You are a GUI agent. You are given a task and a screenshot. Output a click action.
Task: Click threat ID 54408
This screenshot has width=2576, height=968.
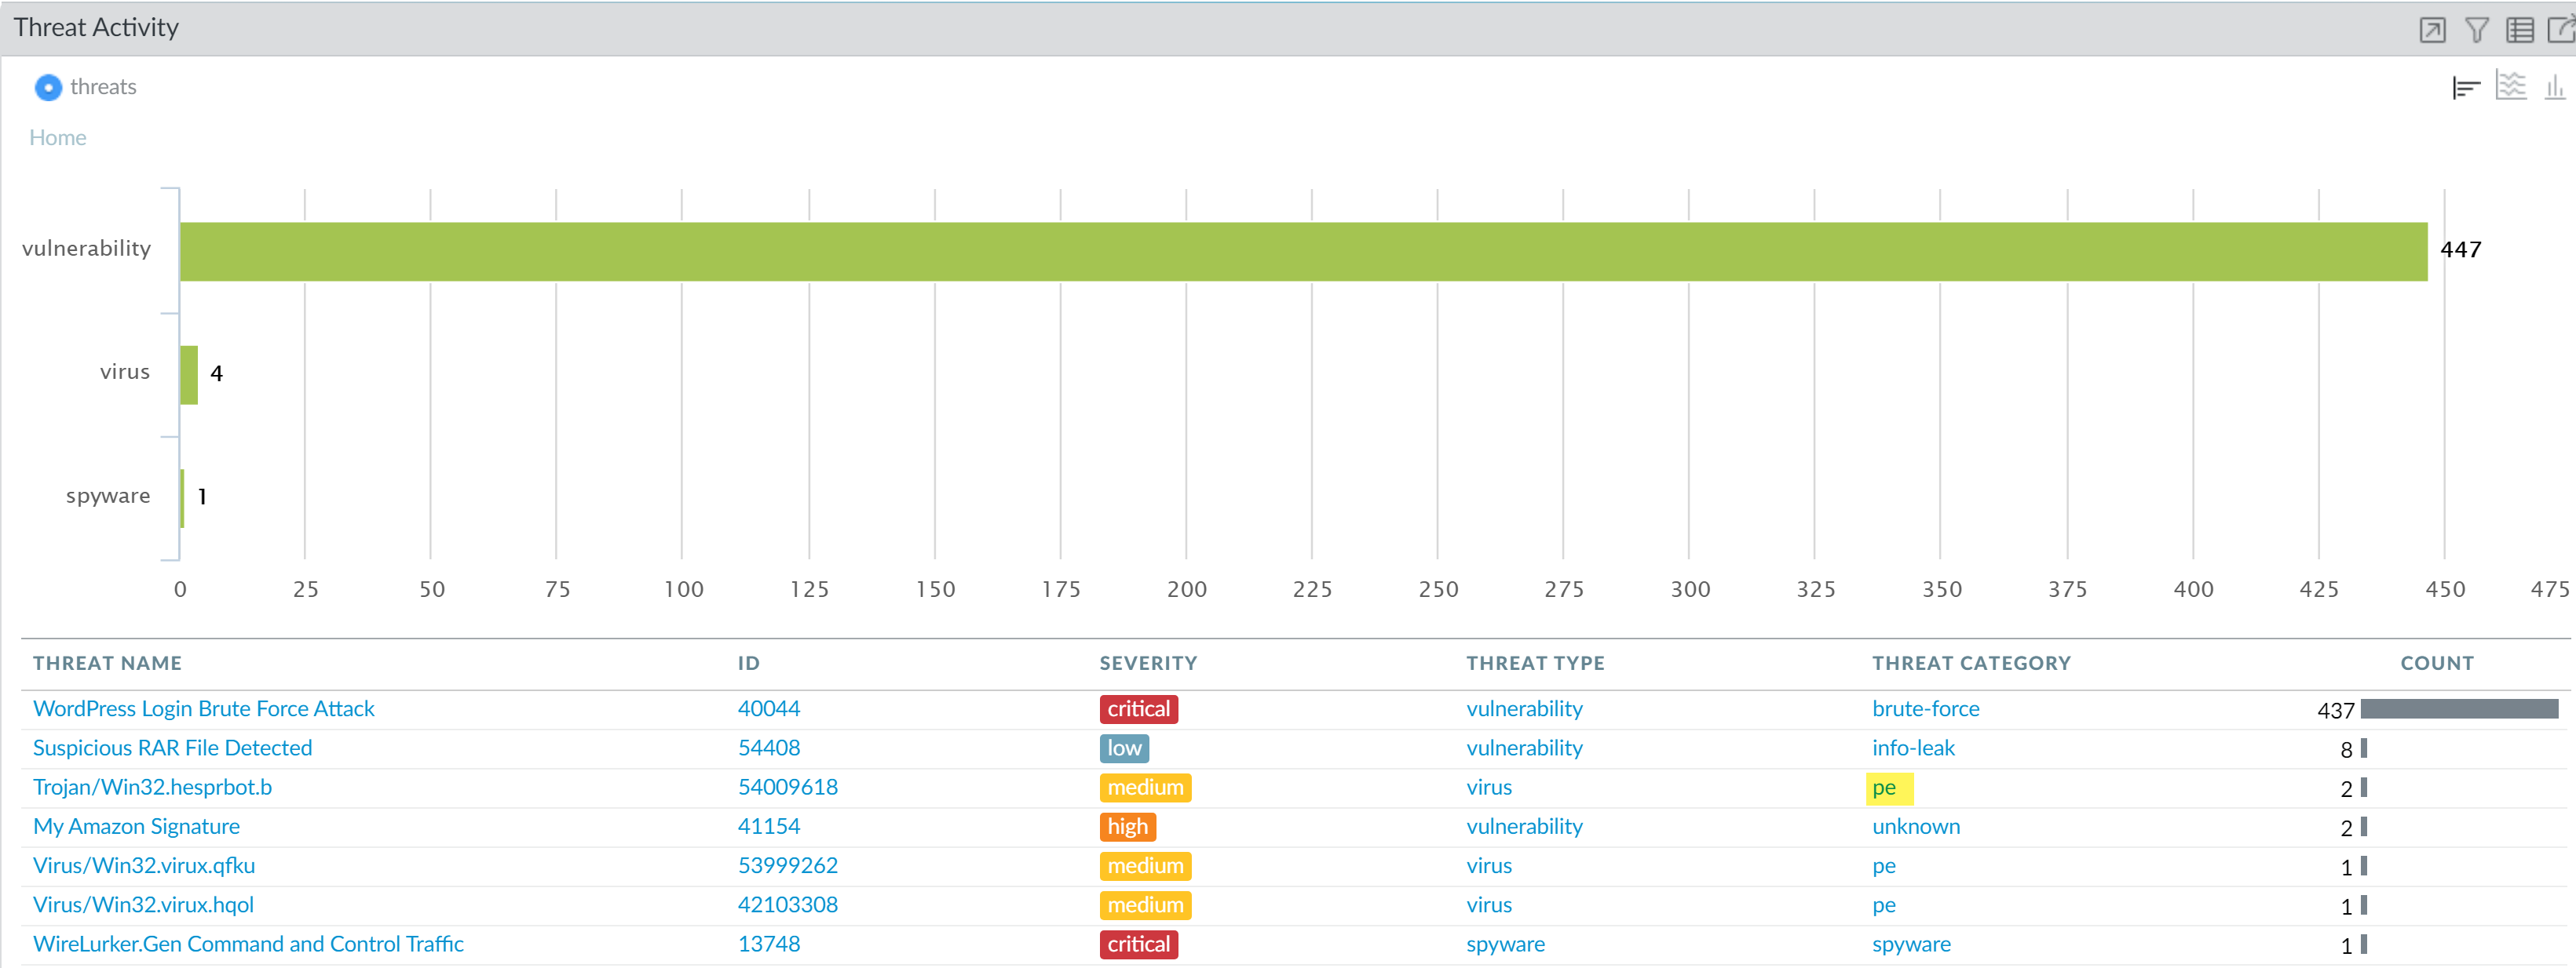768,748
